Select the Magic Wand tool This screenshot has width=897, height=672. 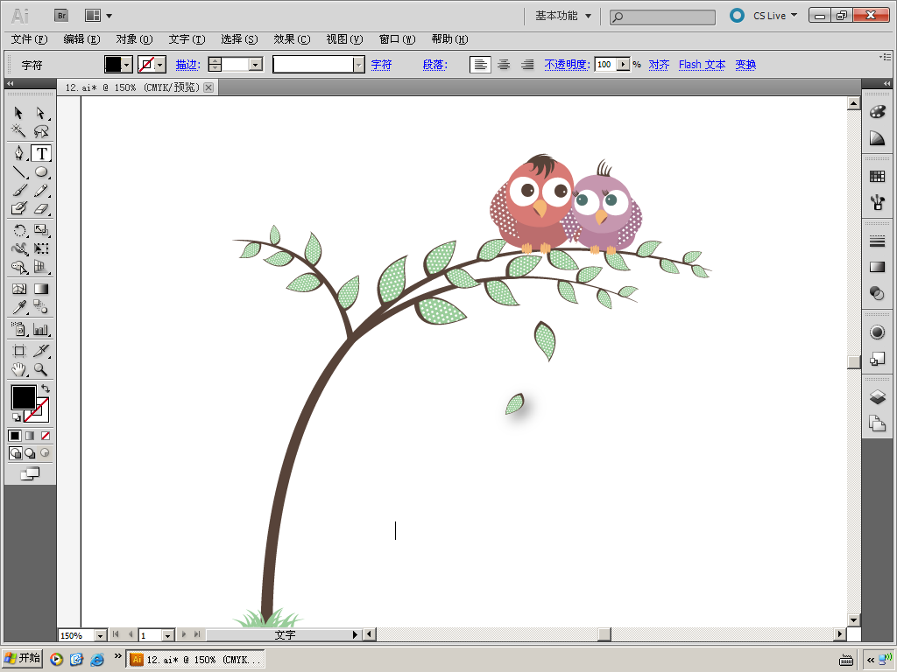18,131
